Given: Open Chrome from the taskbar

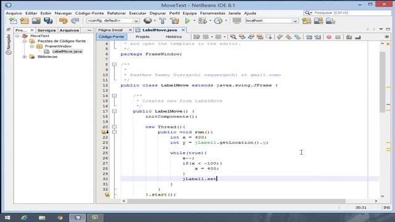Looking at the screenshot, I should pos(60,218).
